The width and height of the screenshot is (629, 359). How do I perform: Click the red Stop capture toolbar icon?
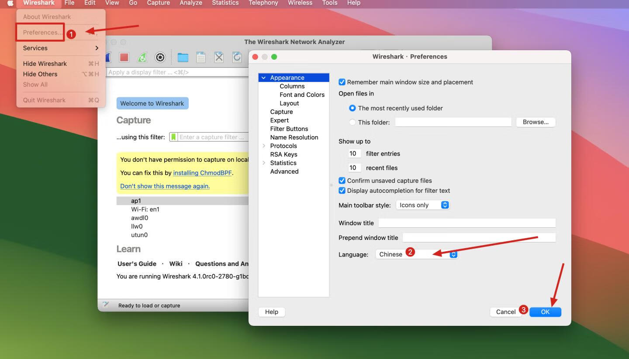pos(124,57)
